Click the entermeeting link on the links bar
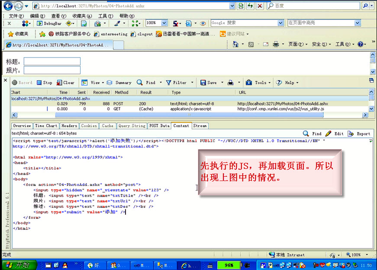The width and height of the screenshot is (377, 270). [x=114, y=34]
